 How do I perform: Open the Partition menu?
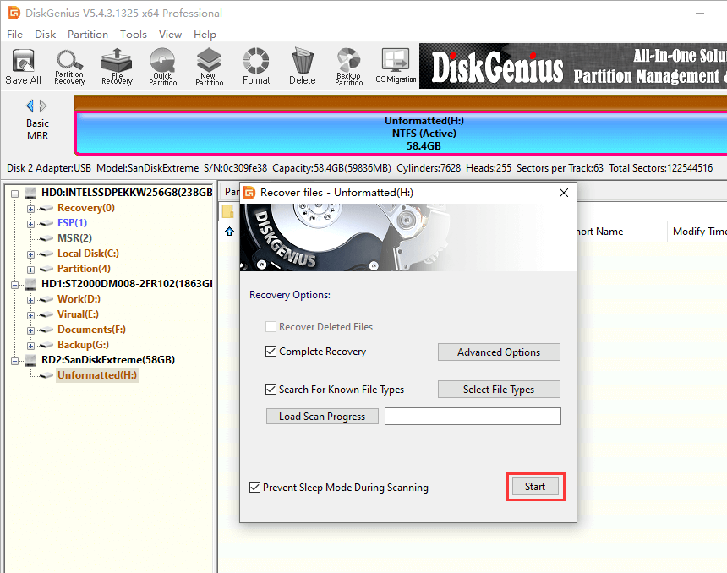point(88,35)
